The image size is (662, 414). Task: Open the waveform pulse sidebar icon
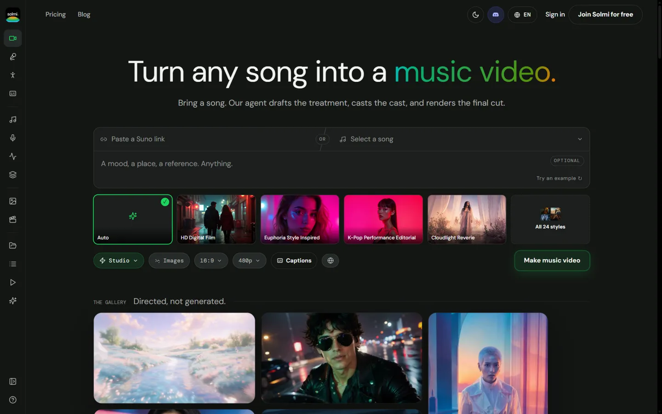tap(13, 156)
